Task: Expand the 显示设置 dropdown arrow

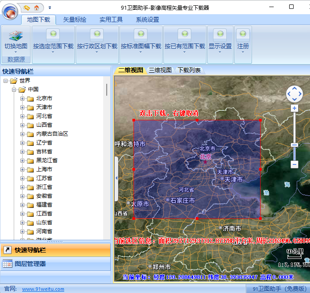Action: (220, 52)
